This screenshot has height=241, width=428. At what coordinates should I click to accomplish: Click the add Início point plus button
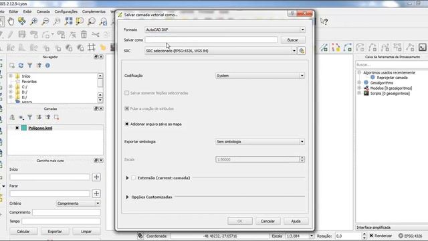(x=96, y=177)
